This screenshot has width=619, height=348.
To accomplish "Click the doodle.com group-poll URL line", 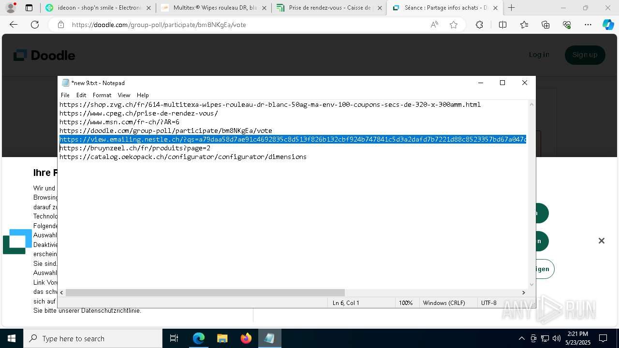I will click(166, 130).
